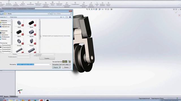Expand the arrow beside the Открыть button

(x=60, y=67)
